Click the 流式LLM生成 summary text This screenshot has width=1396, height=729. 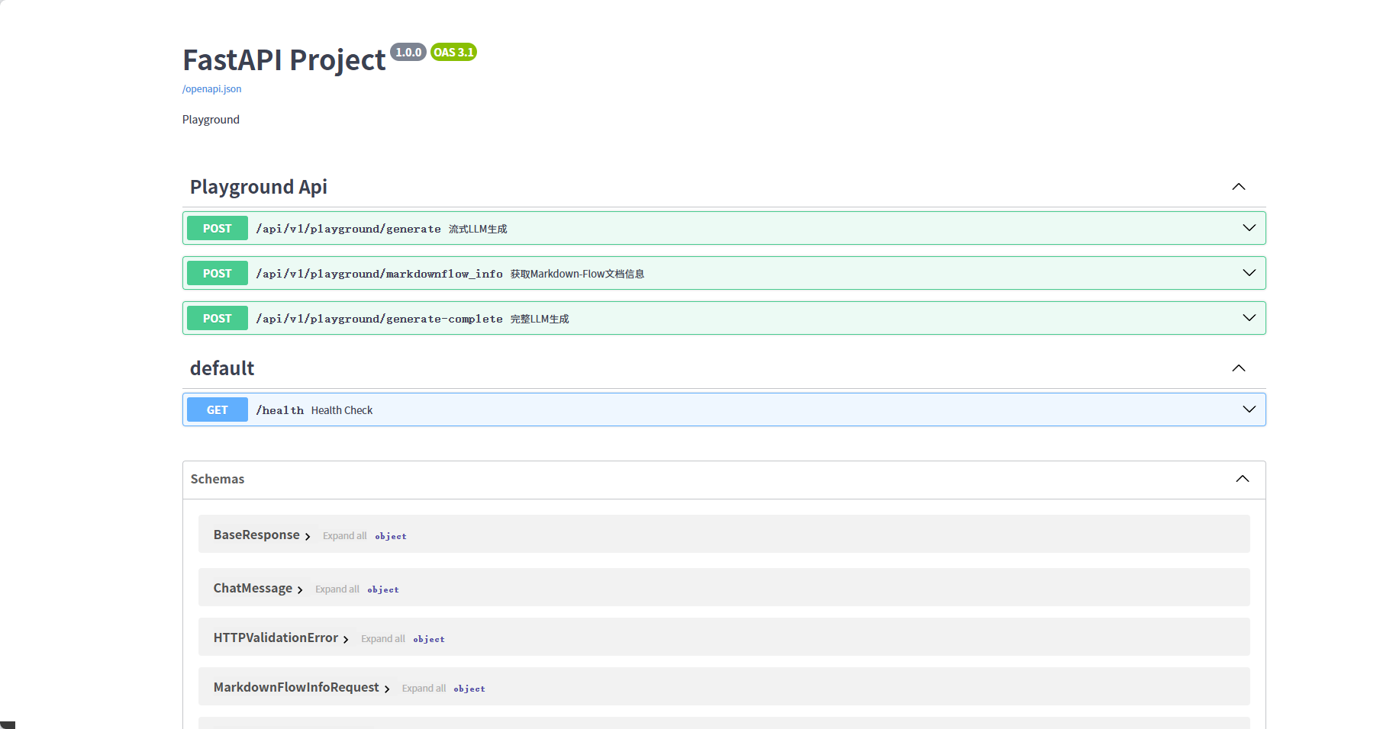pos(478,229)
